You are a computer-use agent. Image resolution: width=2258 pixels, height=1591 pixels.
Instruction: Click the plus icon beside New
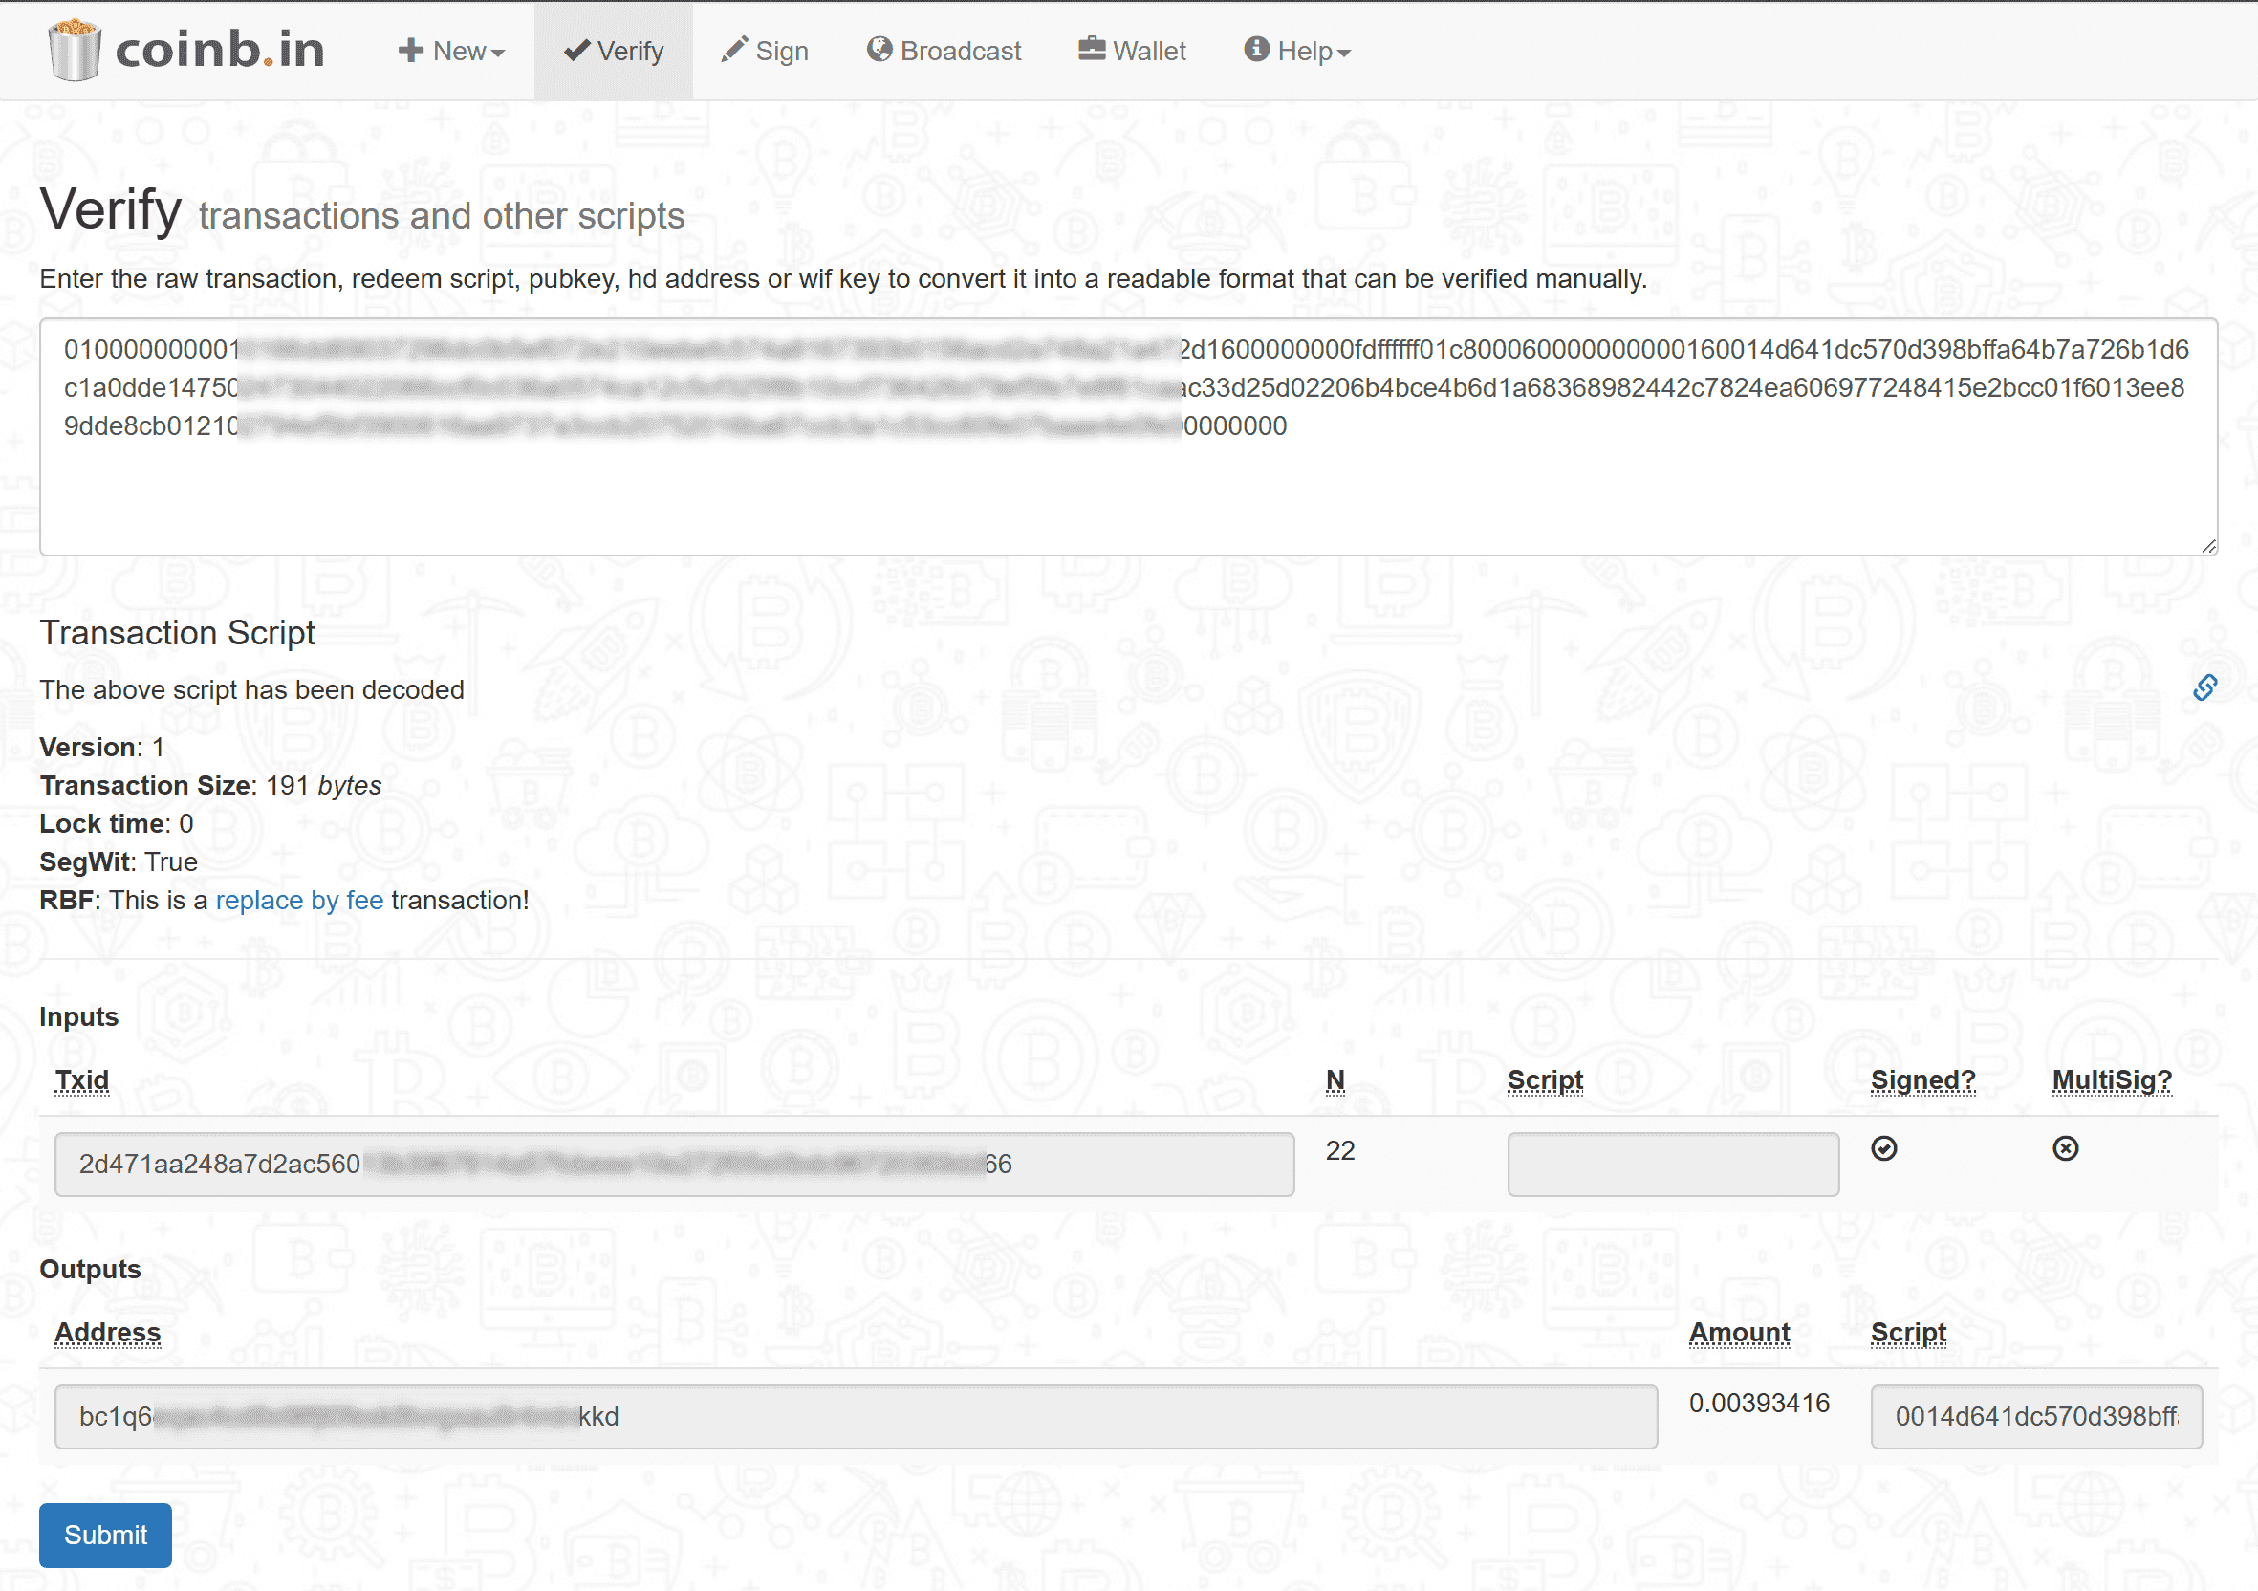coord(410,50)
